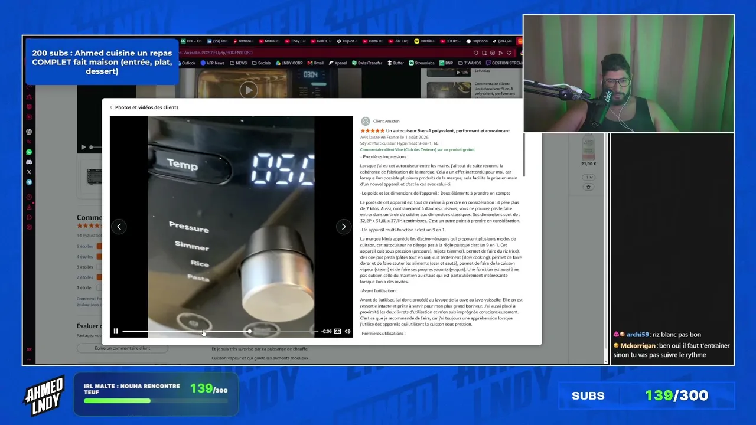Open the WhatsApp sidebar icon
Screen dimensions: 756x425
pyautogui.click(x=29, y=152)
